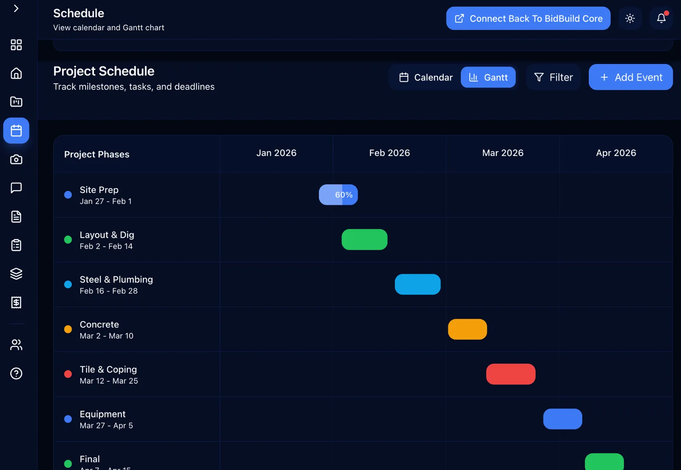Click the Feb 16 - Feb 28 date range
This screenshot has height=470, width=681.
click(x=109, y=291)
